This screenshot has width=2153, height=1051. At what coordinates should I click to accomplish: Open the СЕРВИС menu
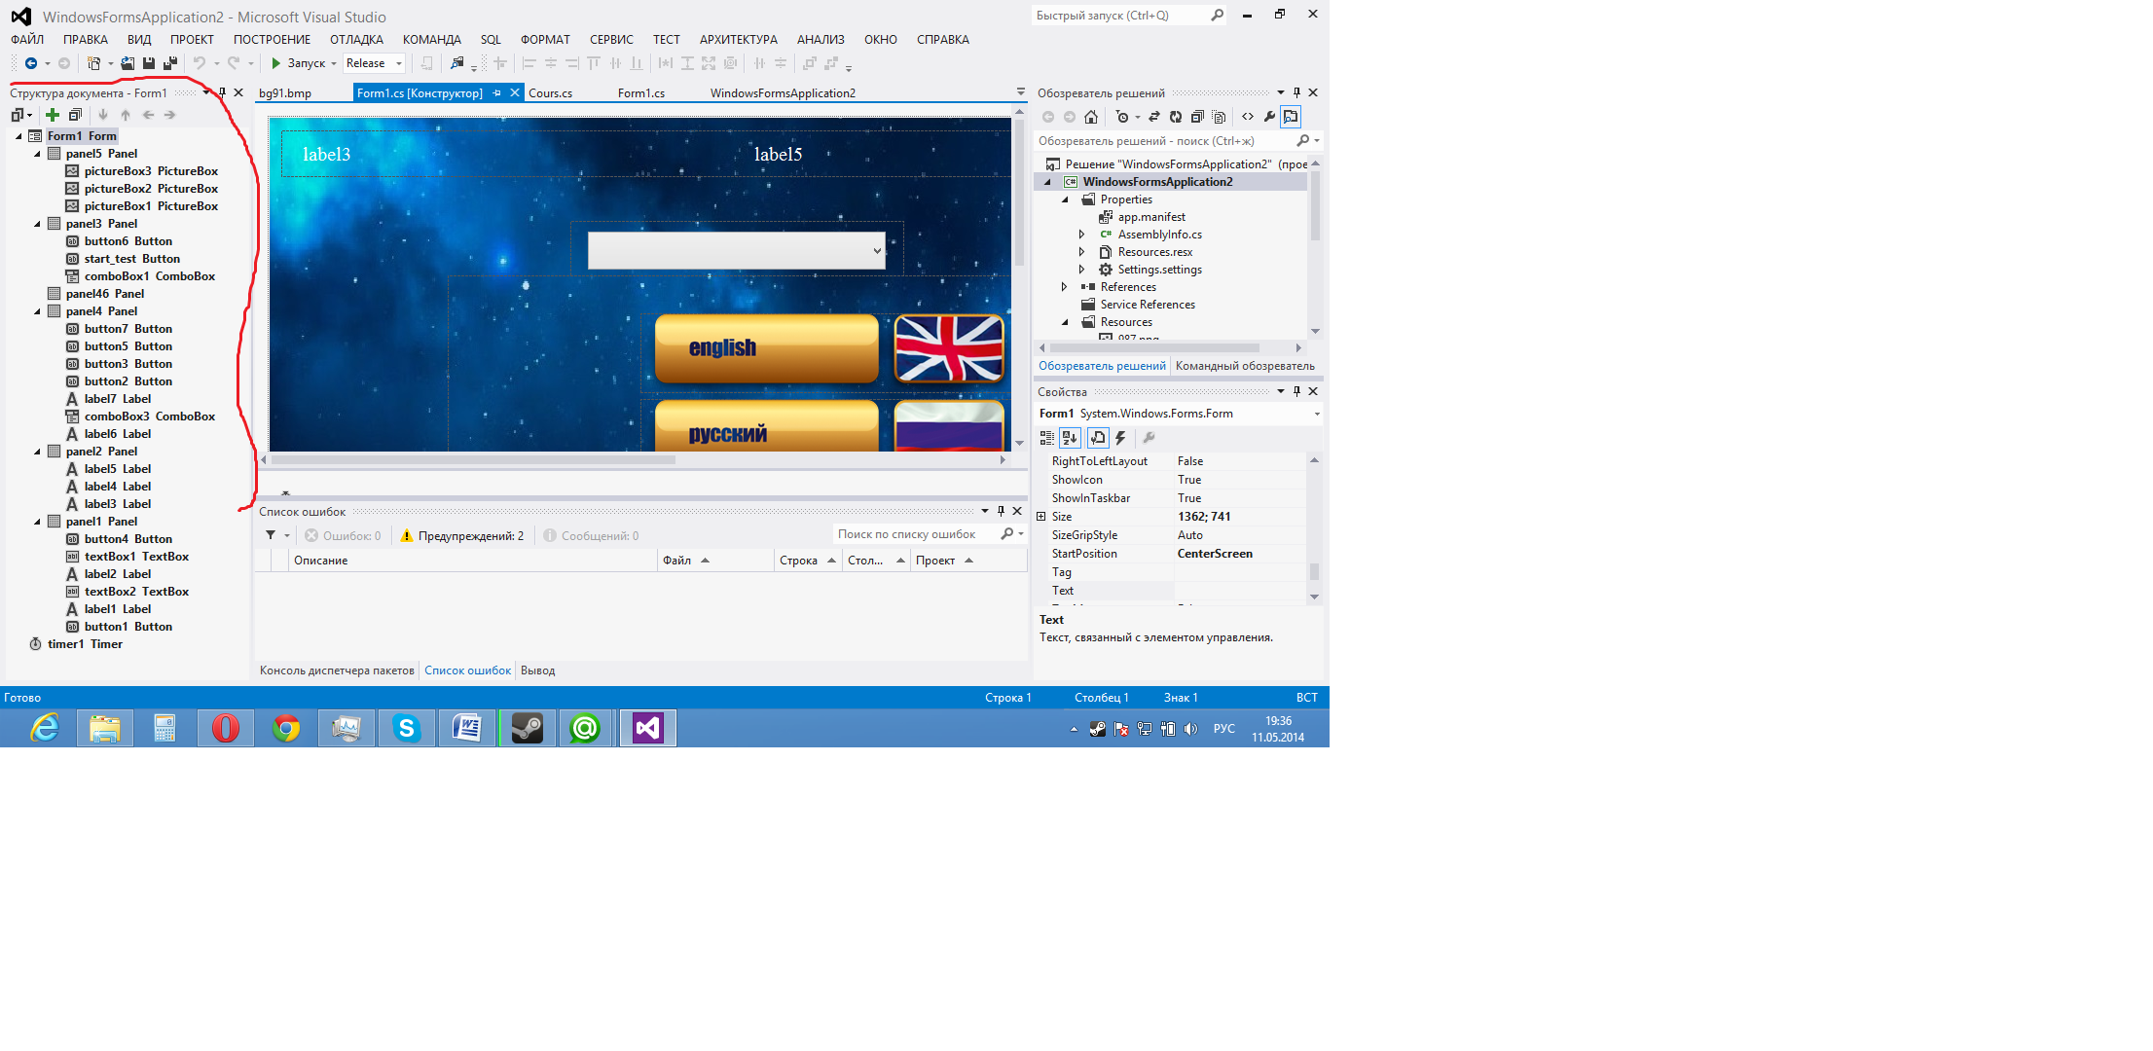611,40
